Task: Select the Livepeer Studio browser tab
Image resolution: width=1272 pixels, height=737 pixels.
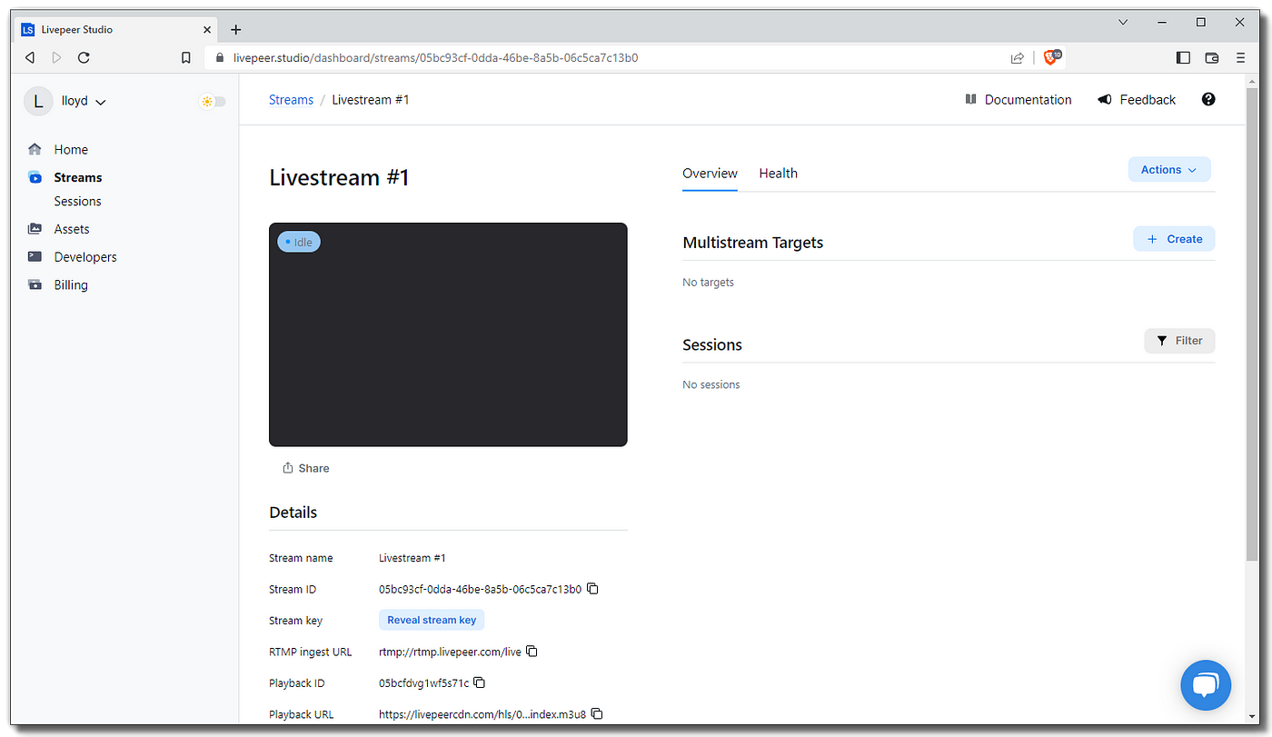Action: [x=117, y=29]
